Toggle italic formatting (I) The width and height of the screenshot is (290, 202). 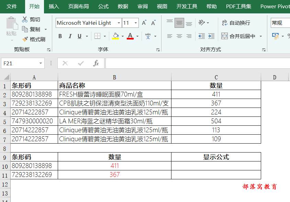(x=70, y=36)
